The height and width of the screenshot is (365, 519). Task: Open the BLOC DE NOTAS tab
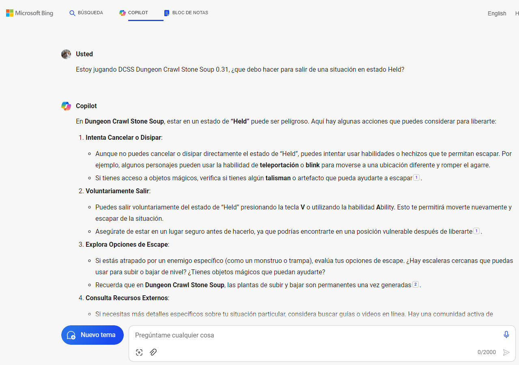pyautogui.click(x=186, y=13)
